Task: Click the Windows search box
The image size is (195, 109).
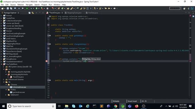Action: pyautogui.click(x=31, y=106)
